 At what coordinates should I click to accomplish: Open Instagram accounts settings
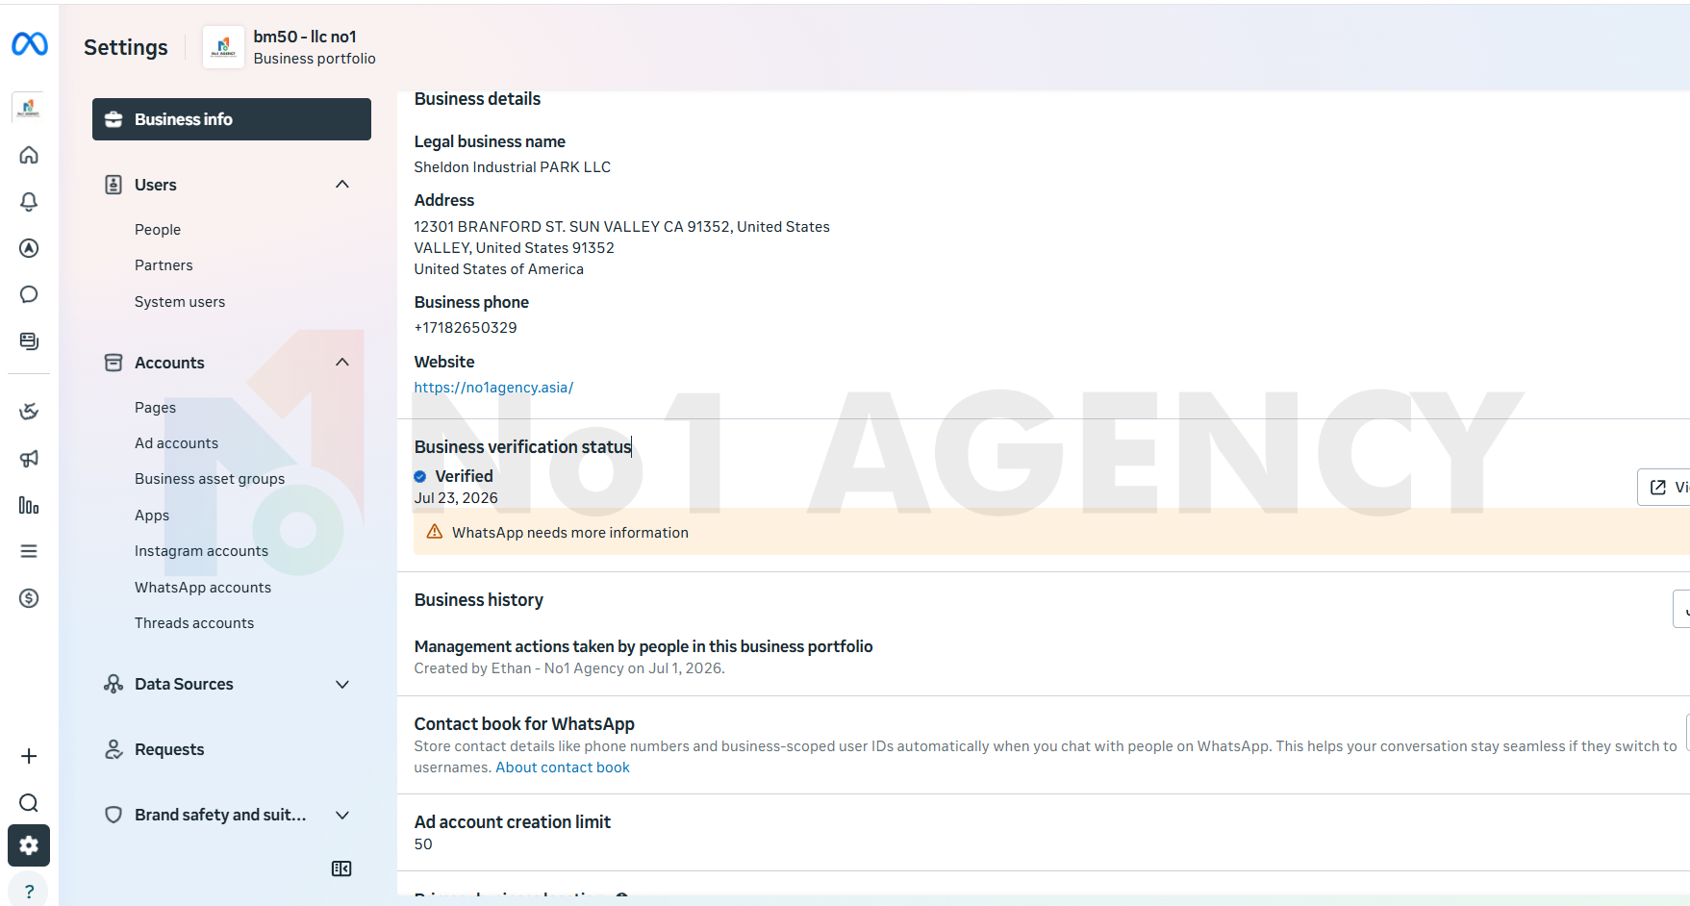201,551
